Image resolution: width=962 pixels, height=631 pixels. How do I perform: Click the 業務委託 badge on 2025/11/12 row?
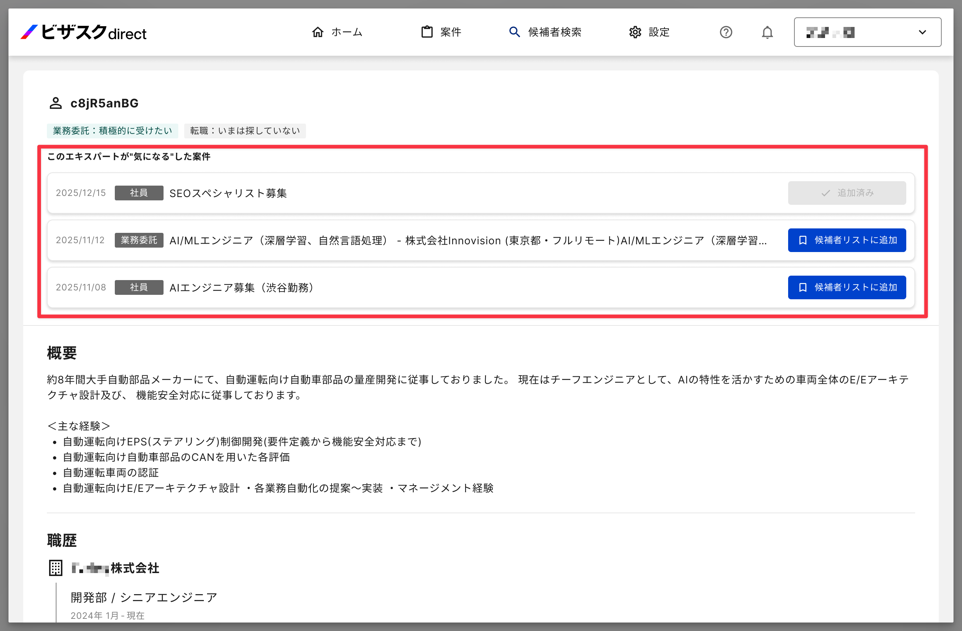(139, 240)
